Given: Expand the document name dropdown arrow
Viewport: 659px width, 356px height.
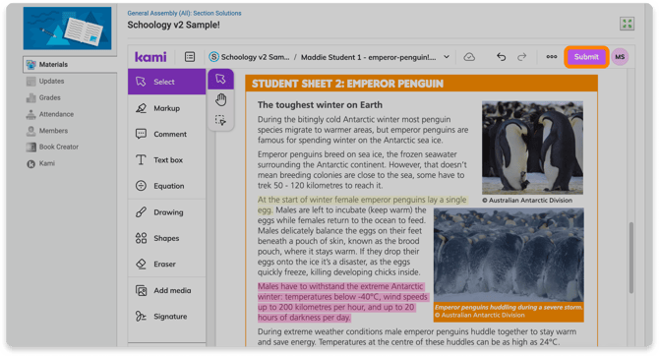Looking at the screenshot, I should coord(447,57).
